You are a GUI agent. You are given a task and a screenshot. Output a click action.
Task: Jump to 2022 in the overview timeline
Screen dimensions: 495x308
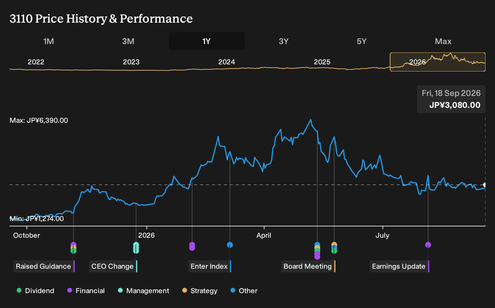tap(36, 62)
